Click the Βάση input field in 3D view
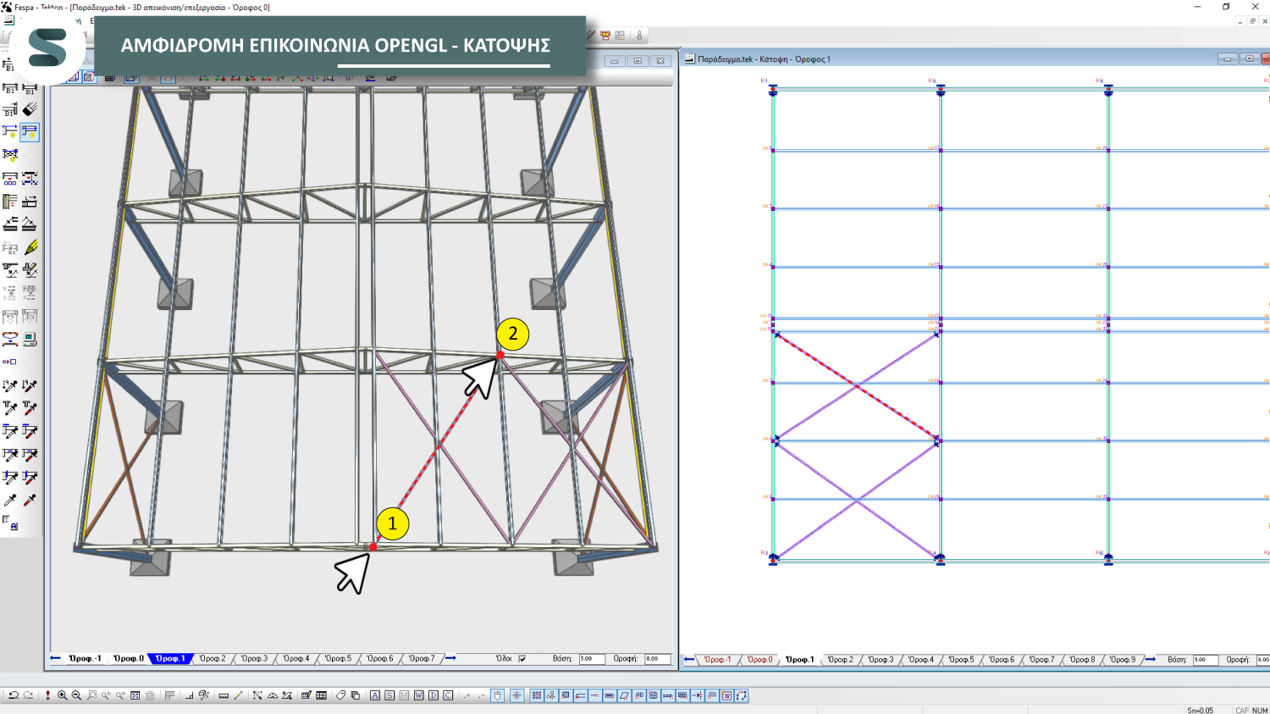Viewport: 1270px width, 714px height. coord(590,659)
